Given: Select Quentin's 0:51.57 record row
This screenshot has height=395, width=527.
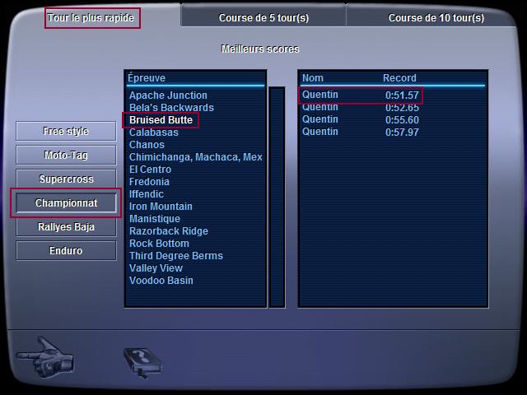Looking at the screenshot, I should pos(361,95).
